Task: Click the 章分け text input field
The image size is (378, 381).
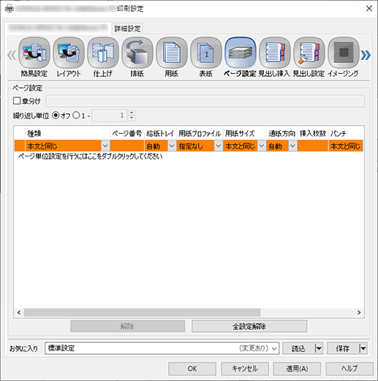Action: [x=205, y=101]
